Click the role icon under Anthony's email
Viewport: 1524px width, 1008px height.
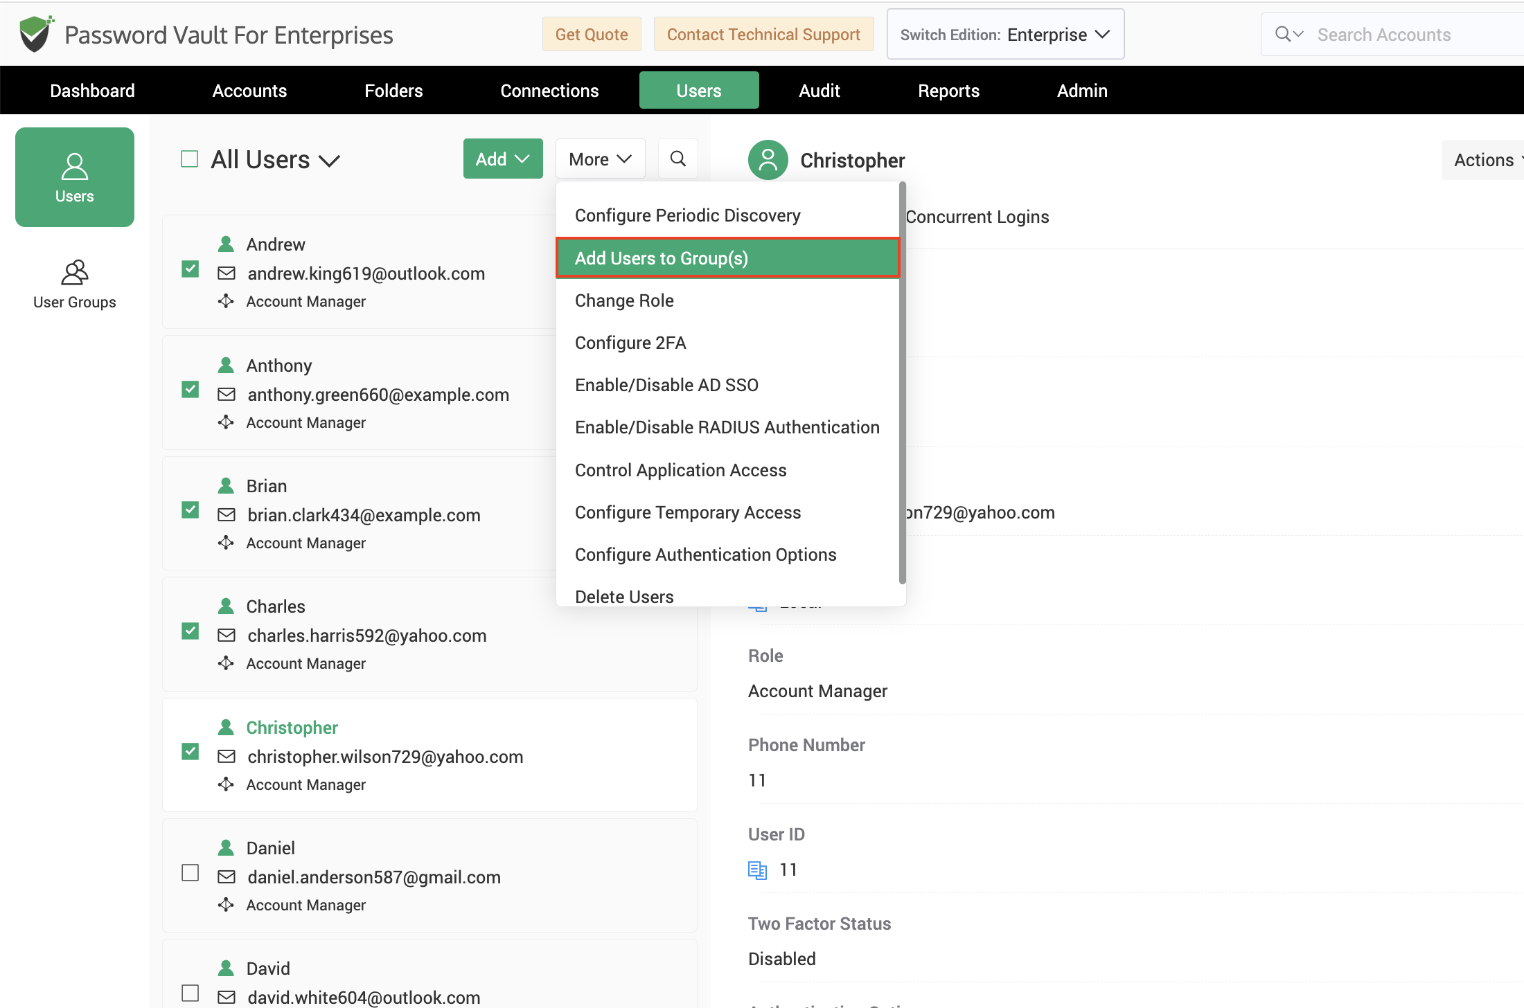[226, 422]
